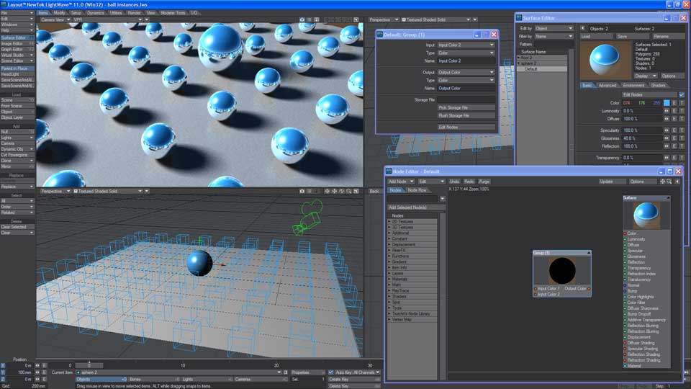Click the collapse arrow left of Objects count
Viewport: 691px width, 389px height.
(x=583, y=28)
